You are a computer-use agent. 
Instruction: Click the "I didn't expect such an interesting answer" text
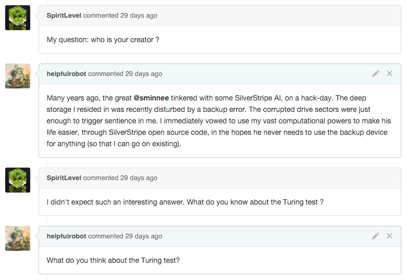tap(185, 202)
